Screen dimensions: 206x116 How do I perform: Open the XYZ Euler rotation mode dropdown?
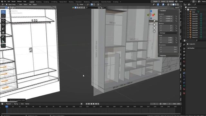[x=168, y=33]
